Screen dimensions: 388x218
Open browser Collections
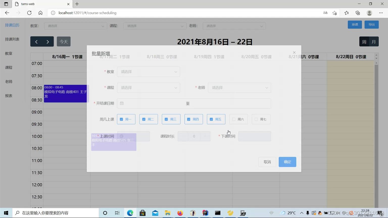click(x=358, y=13)
